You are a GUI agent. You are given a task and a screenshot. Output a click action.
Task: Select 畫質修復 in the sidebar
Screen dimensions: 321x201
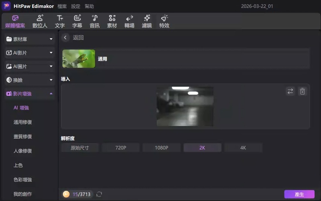22,136
